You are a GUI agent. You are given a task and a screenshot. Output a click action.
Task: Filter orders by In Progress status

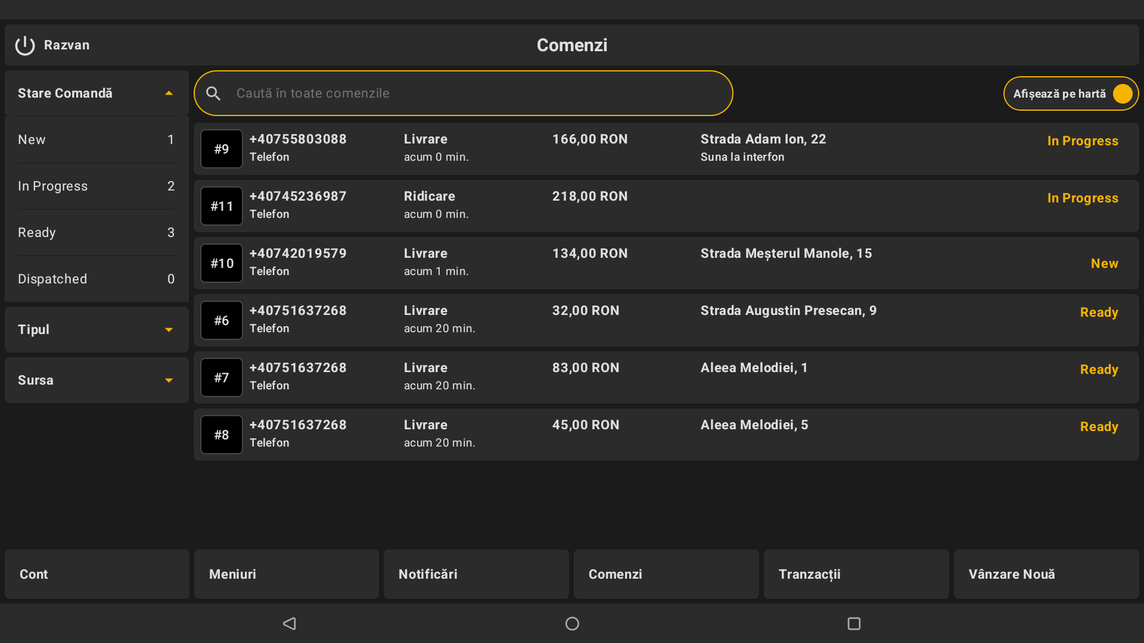(x=97, y=186)
